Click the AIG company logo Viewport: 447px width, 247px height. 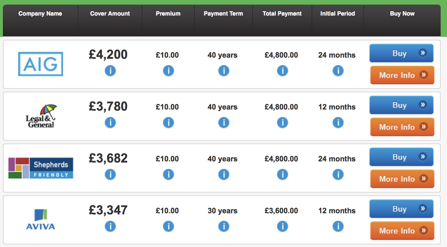point(41,64)
